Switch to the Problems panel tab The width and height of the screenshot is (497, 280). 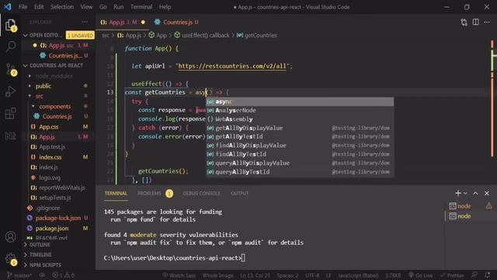pyautogui.click(x=155, y=194)
